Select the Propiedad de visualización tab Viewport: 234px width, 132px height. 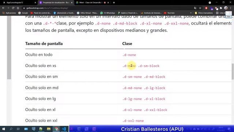(56, 3)
